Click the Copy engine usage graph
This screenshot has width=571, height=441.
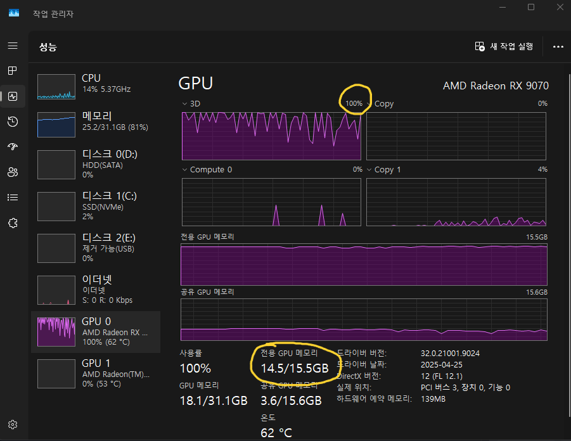pos(456,136)
